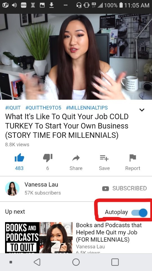Tap the thumbs-down dislike icon
Viewport: 152px width, 271px height.
click(x=48, y=158)
